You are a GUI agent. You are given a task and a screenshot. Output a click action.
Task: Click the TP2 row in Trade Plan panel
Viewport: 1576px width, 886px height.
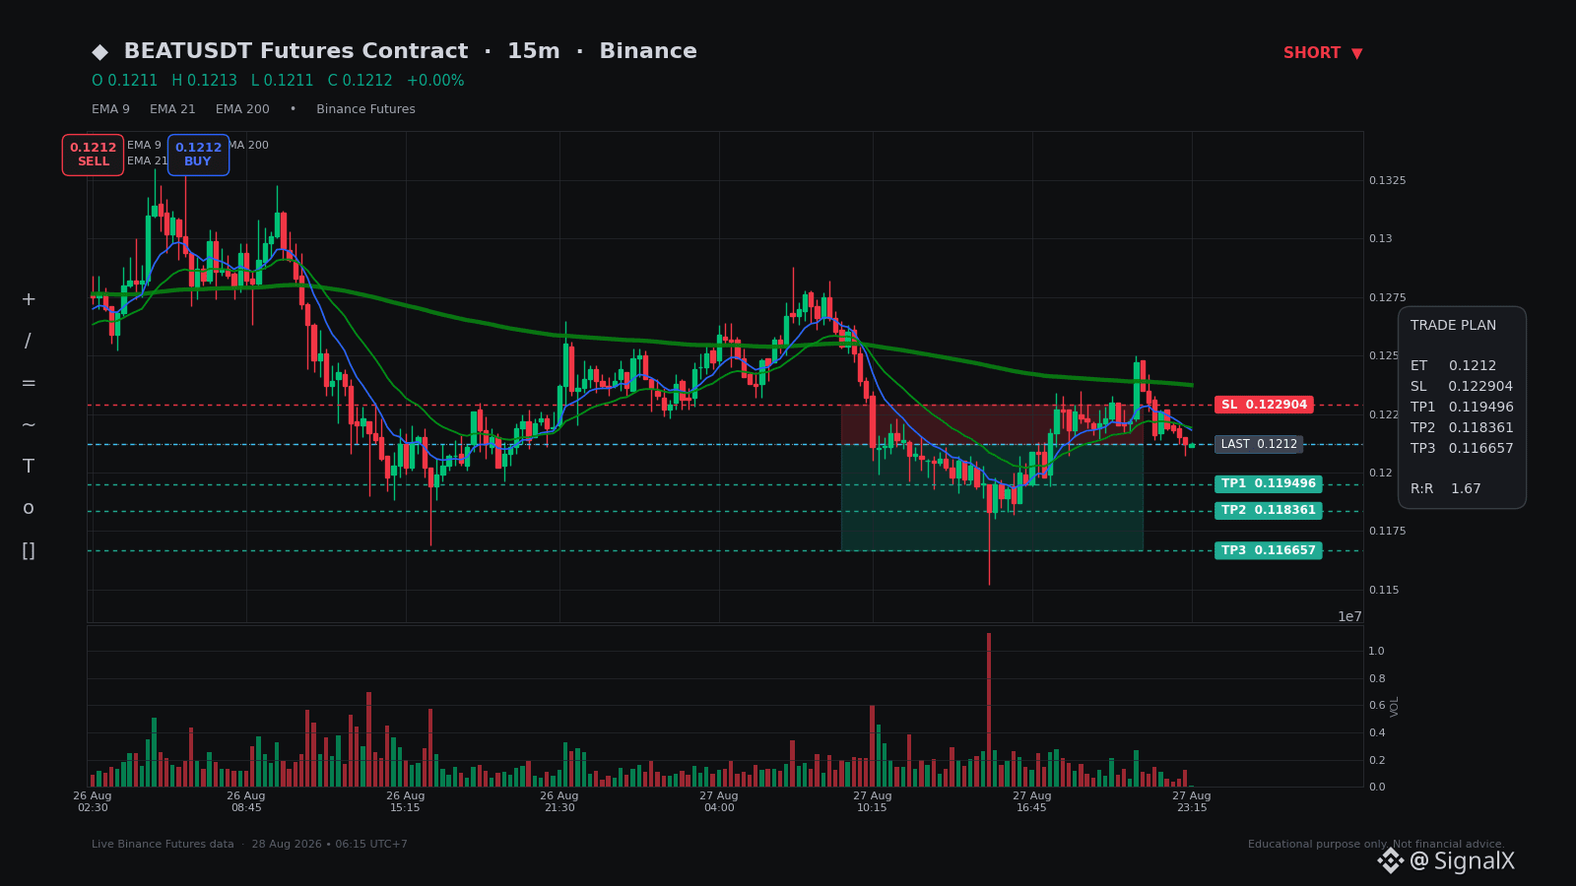[1462, 427]
